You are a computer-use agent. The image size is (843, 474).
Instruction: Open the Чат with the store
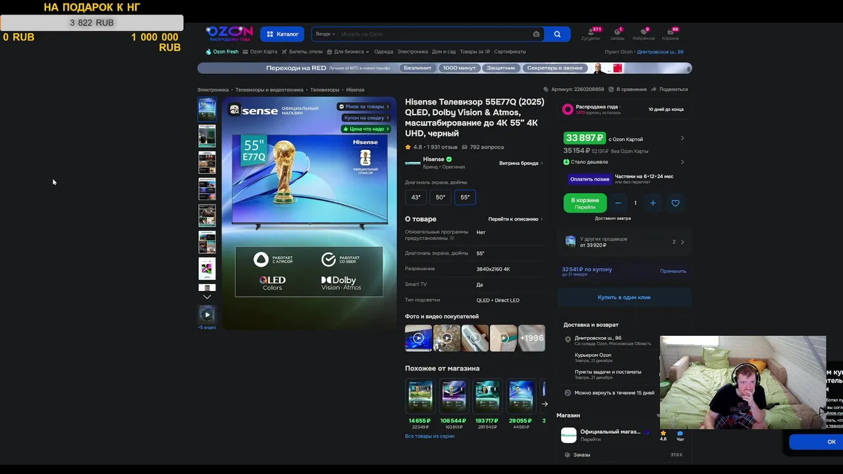pyautogui.click(x=680, y=436)
